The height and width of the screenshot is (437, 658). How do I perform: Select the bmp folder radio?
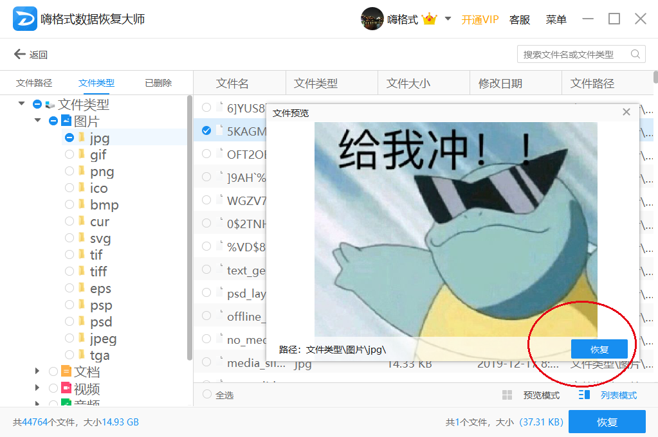(x=69, y=204)
